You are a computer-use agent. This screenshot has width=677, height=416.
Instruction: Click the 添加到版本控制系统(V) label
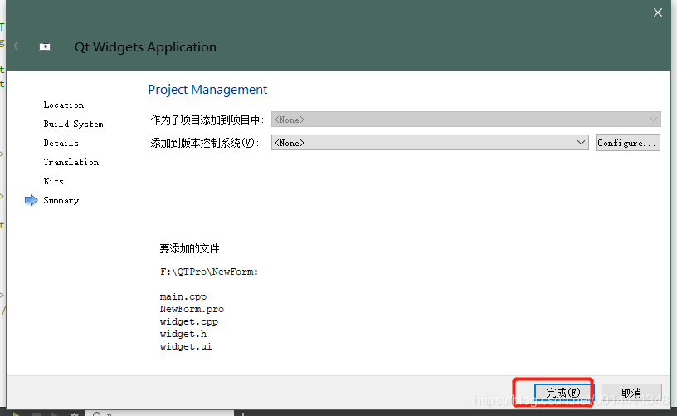[x=205, y=143]
